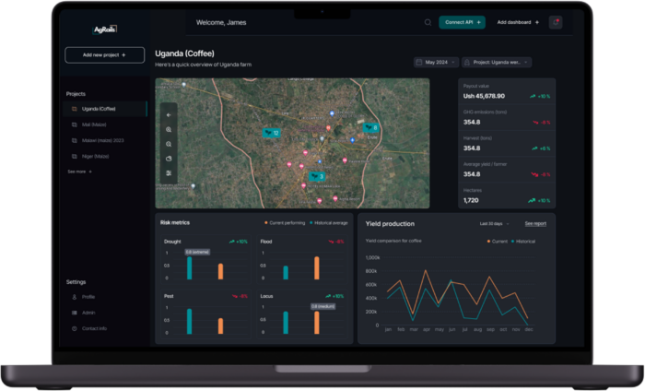Screen dimensions: 645x391
Task: Click the map back arrow icon
Action: pos(169,115)
